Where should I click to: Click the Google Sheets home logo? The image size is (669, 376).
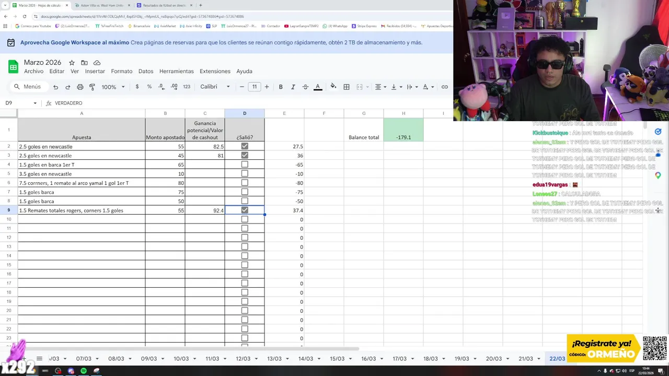pyautogui.click(x=13, y=66)
